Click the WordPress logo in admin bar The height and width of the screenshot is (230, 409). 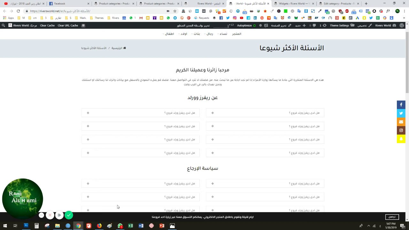(402, 25)
